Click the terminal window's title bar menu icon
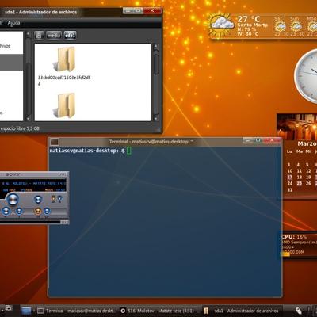 point(54,142)
